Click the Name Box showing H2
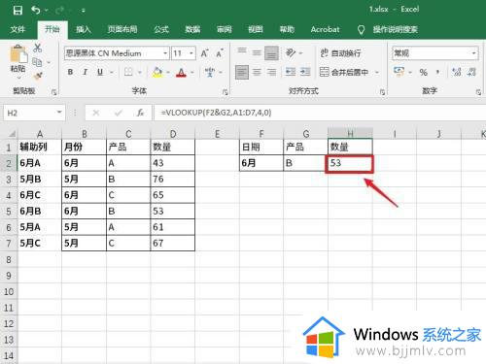 pos(34,113)
